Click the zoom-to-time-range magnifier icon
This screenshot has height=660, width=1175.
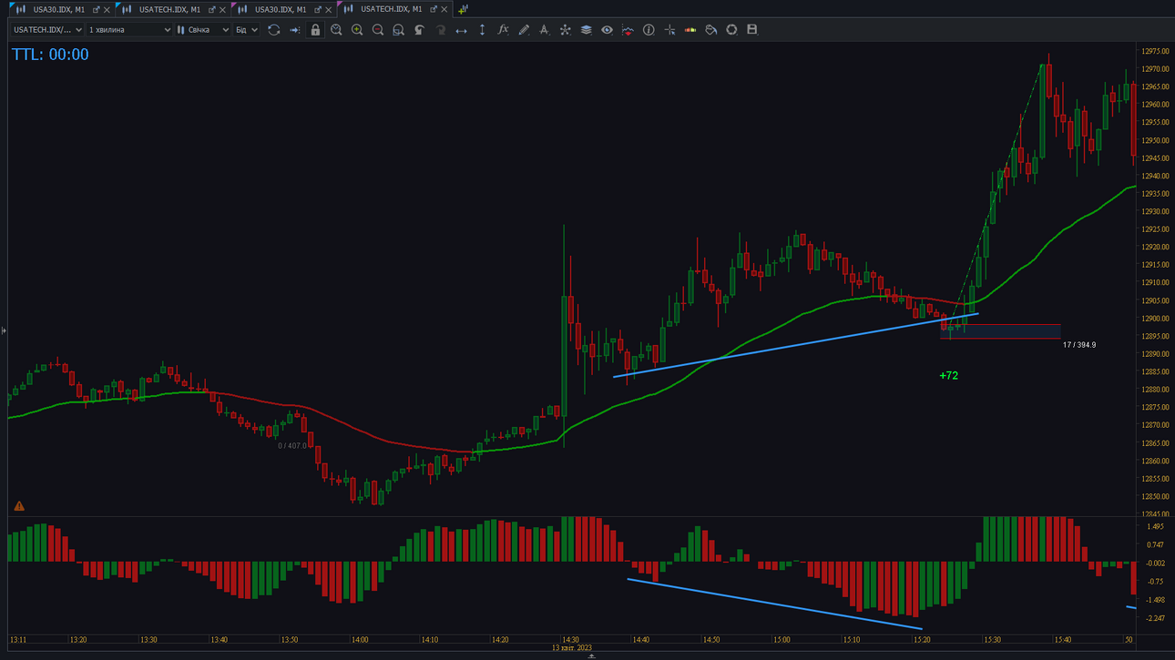[x=336, y=30]
